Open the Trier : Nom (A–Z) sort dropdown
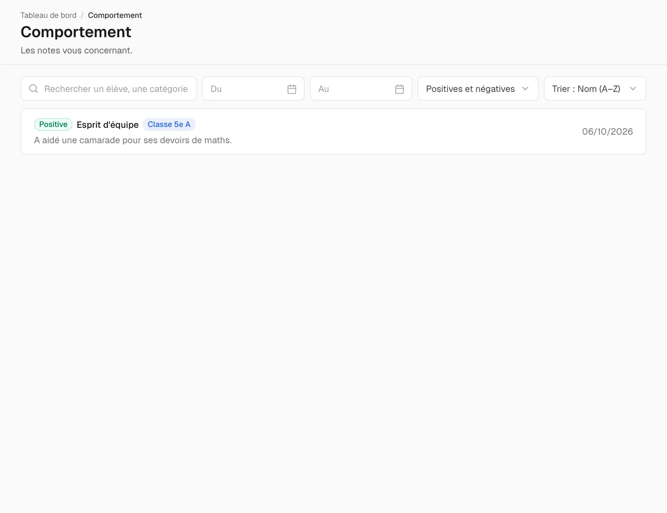Viewport: 667px width, 513px height. coord(595,88)
